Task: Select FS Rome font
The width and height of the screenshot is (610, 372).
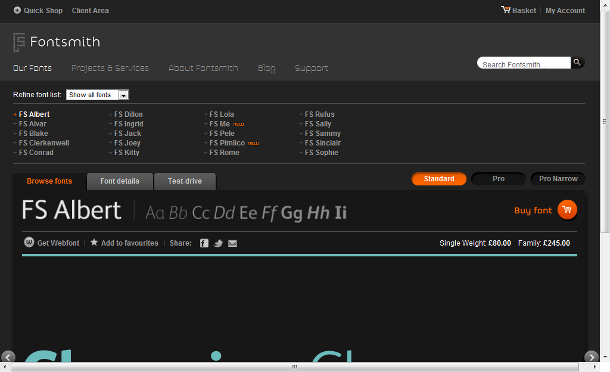Action: point(225,153)
